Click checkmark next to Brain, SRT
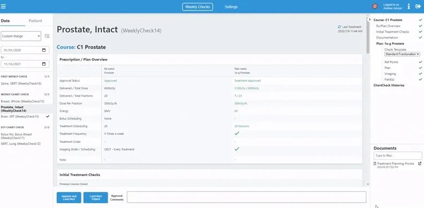 click(x=48, y=117)
